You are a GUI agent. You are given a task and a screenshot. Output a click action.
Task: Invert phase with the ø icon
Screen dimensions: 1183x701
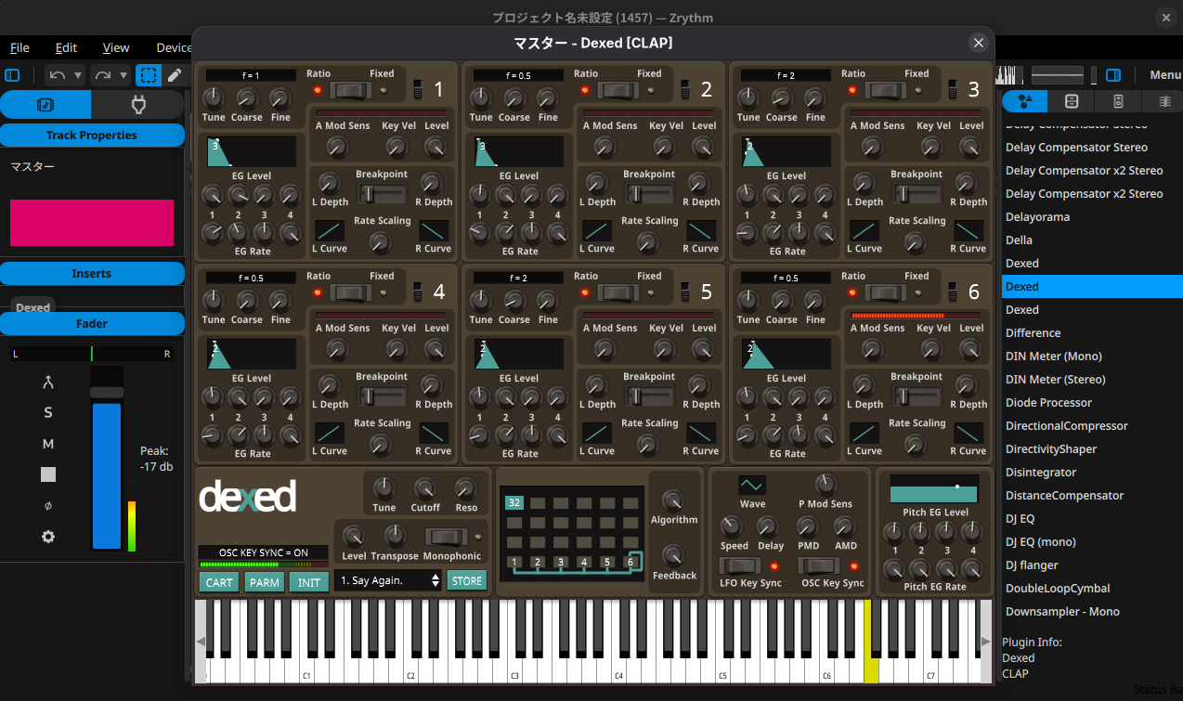click(x=48, y=506)
